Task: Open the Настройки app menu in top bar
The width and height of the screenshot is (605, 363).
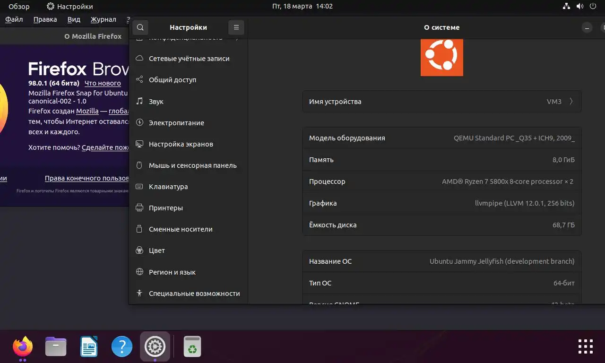Action: tap(70, 7)
